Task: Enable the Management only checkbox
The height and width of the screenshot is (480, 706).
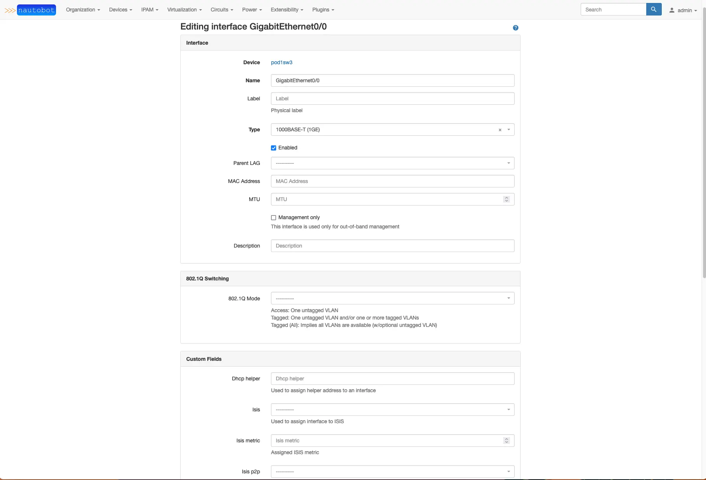Action: click(274, 218)
